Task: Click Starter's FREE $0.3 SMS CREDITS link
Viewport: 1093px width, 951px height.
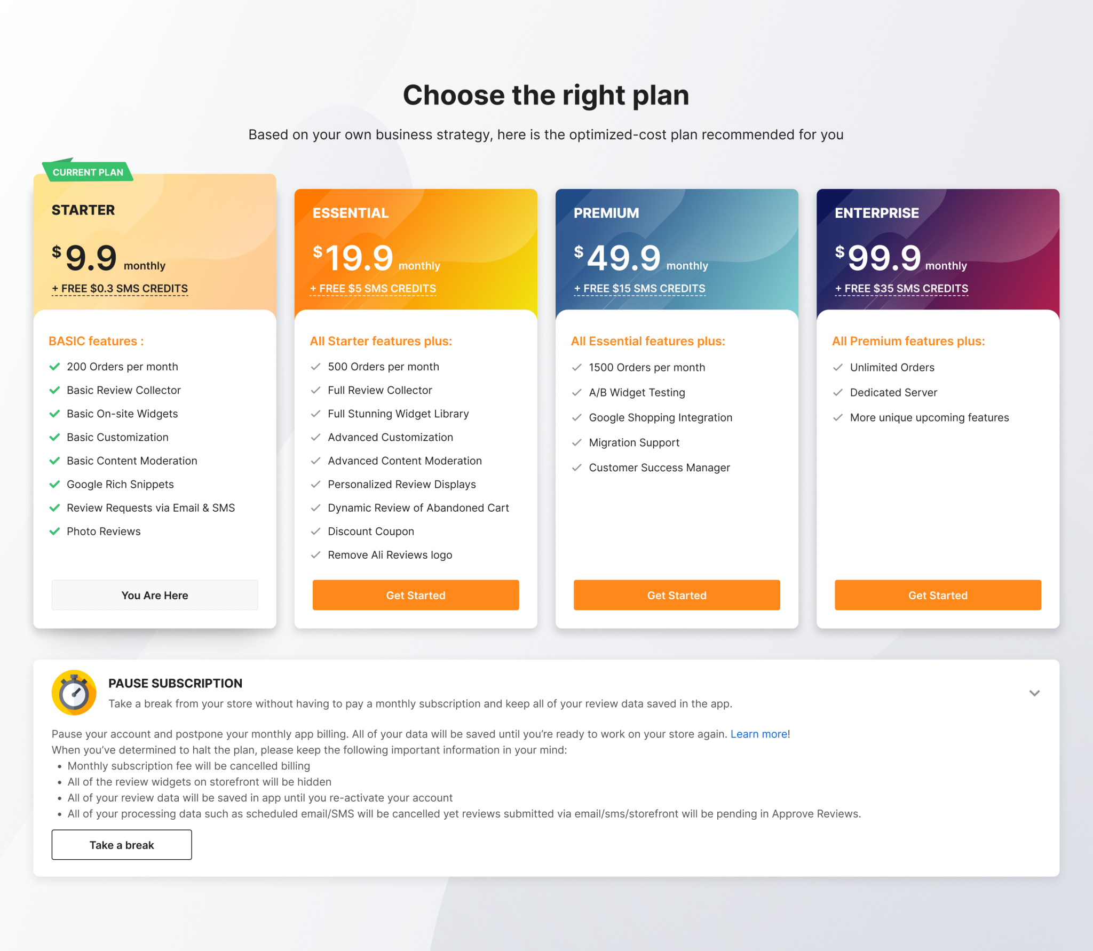Action: pos(120,289)
